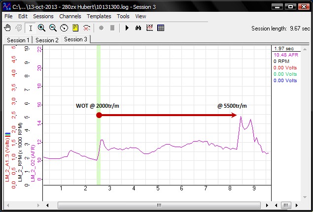This screenshot has height=212, width=313.
Task: Click the yellow notes icon
Action: click(x=75, y=28)
